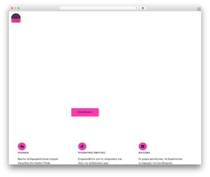Viewport: 210px width, 177px height.
Task: Click the green maximize window button
Action: coord(18,8)
